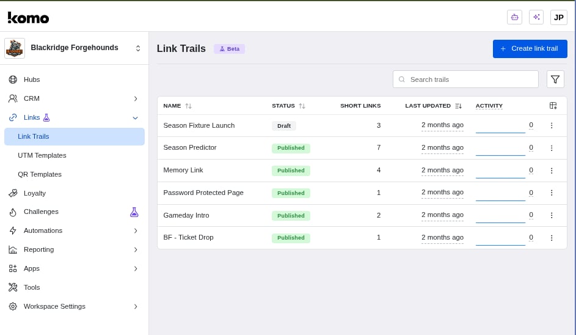
Task: Click the Search trails input field
Action: coord(465,79)
